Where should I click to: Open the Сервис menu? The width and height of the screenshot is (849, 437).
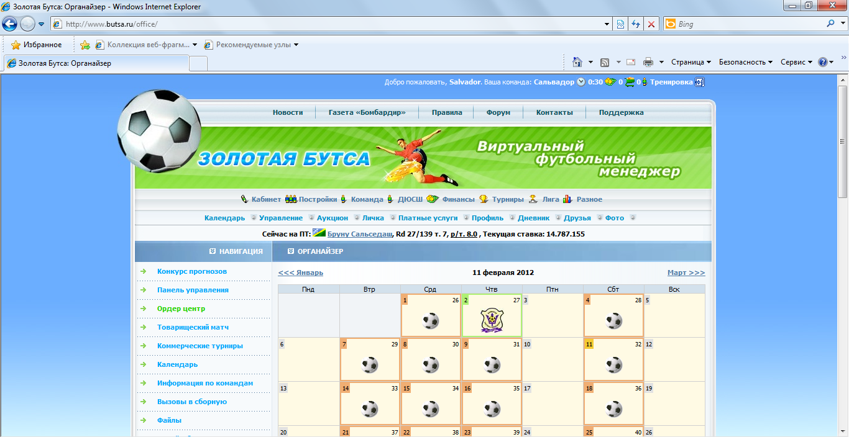(796, 62)
